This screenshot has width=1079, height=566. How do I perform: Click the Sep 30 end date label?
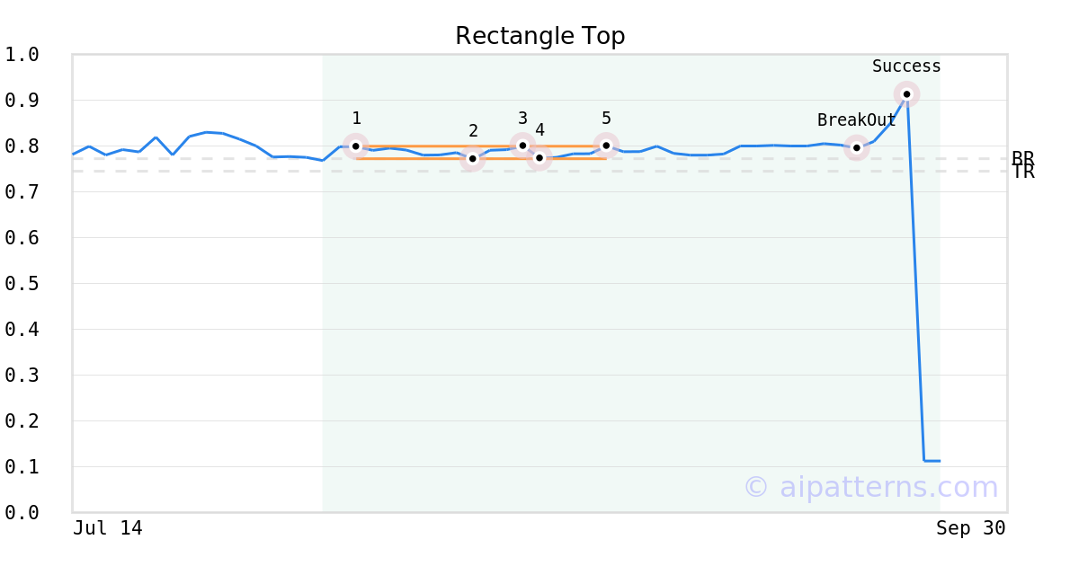(970, 528)
